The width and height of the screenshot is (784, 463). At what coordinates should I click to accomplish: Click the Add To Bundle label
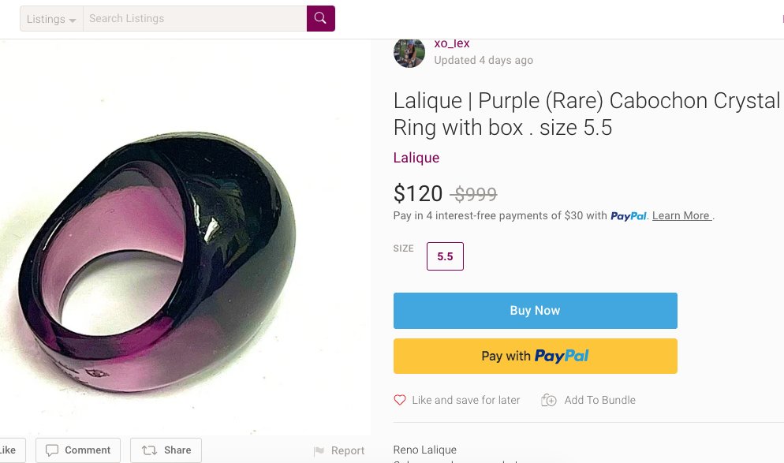pos(599,400)
